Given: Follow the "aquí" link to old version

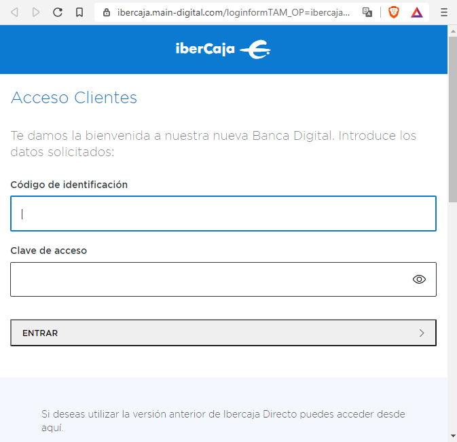Looking at the screenshot, I should (x=52, y=428).
